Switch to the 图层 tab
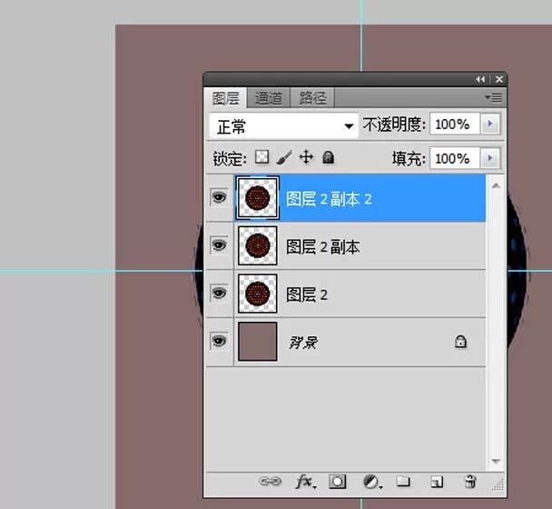 point(226,97)
